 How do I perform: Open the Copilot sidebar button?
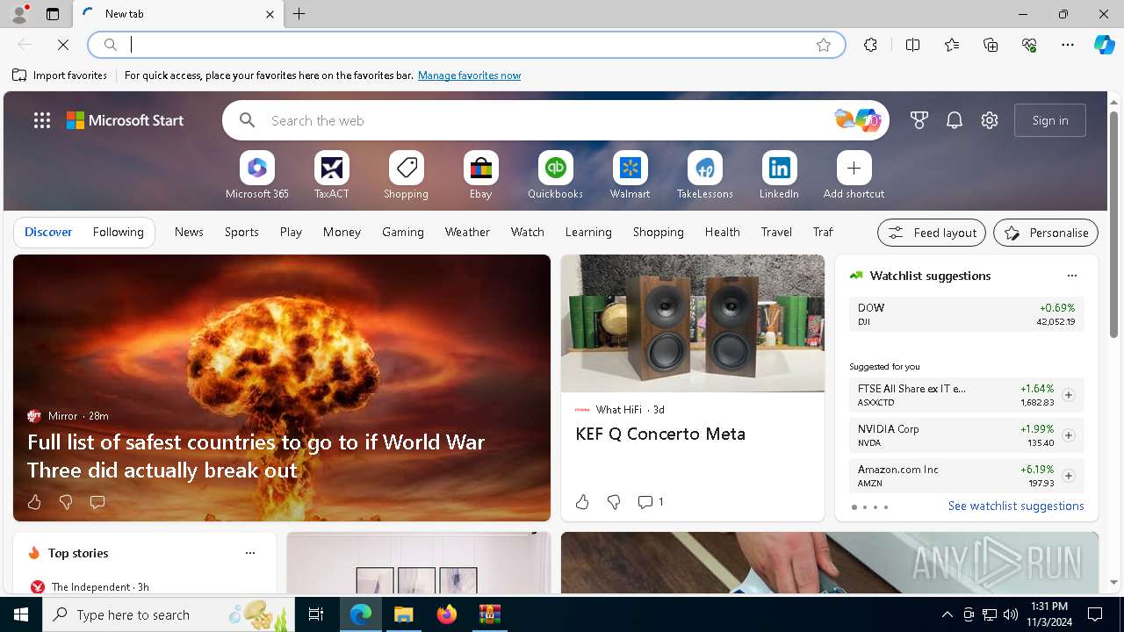pyautogui.click(x=1104, y=45)
